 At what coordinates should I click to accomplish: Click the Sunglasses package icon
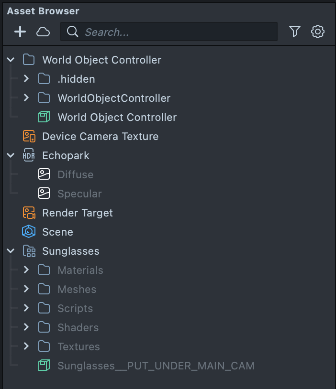29,251
